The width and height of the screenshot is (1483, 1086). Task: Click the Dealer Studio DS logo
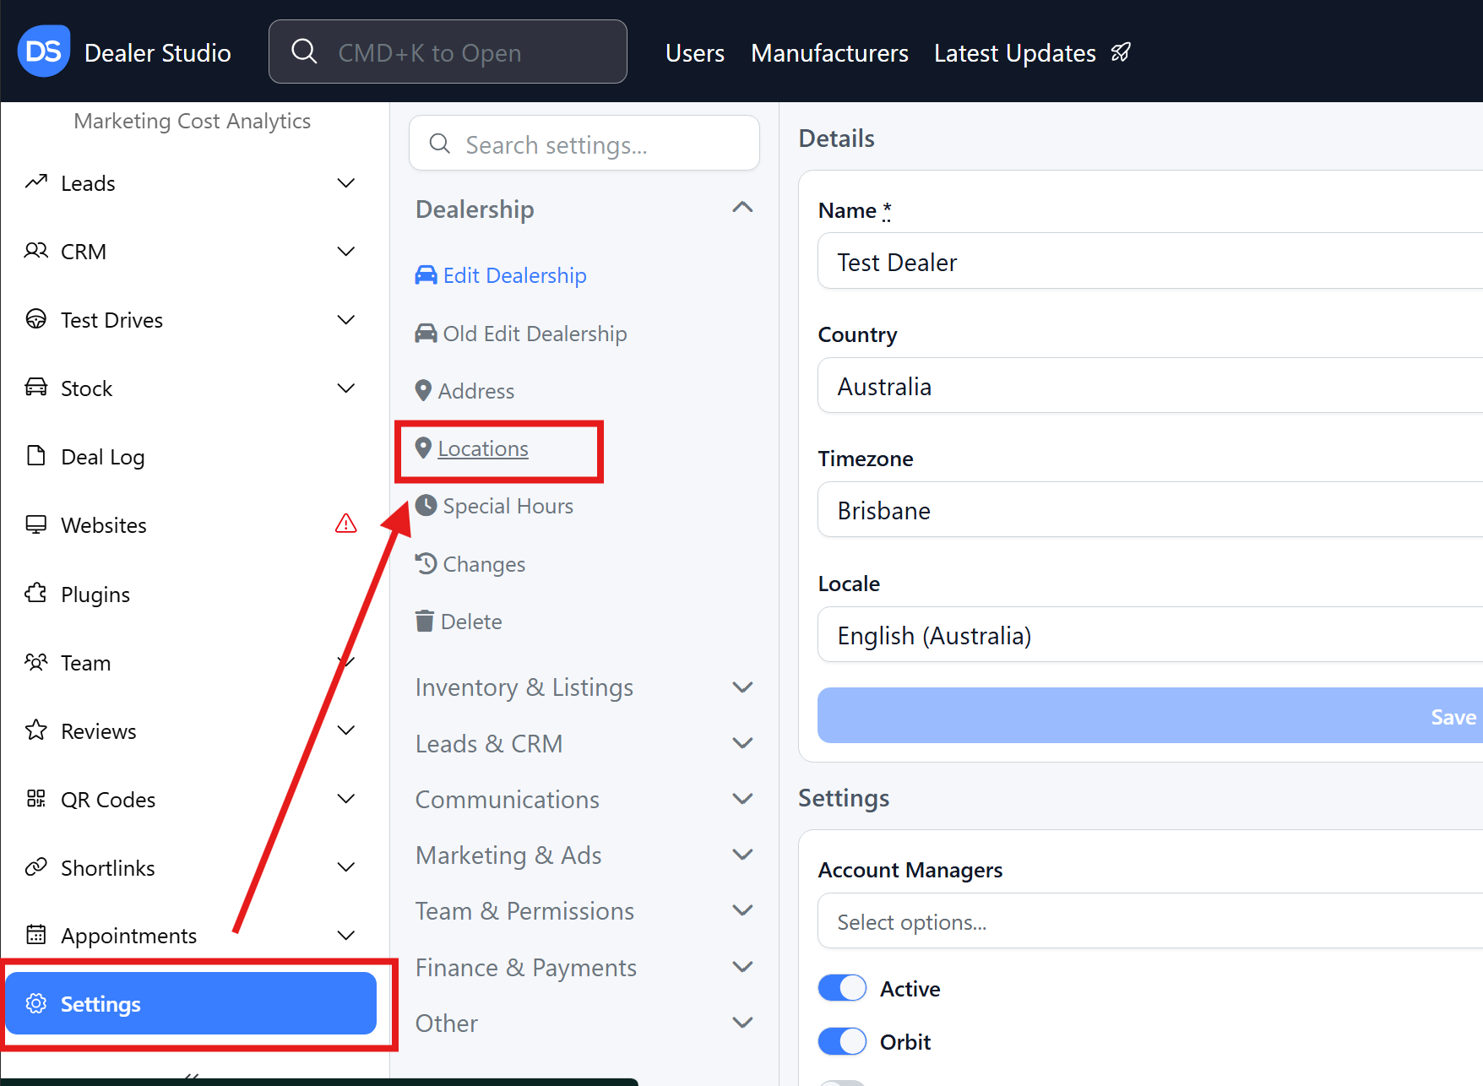click(44, 52)
